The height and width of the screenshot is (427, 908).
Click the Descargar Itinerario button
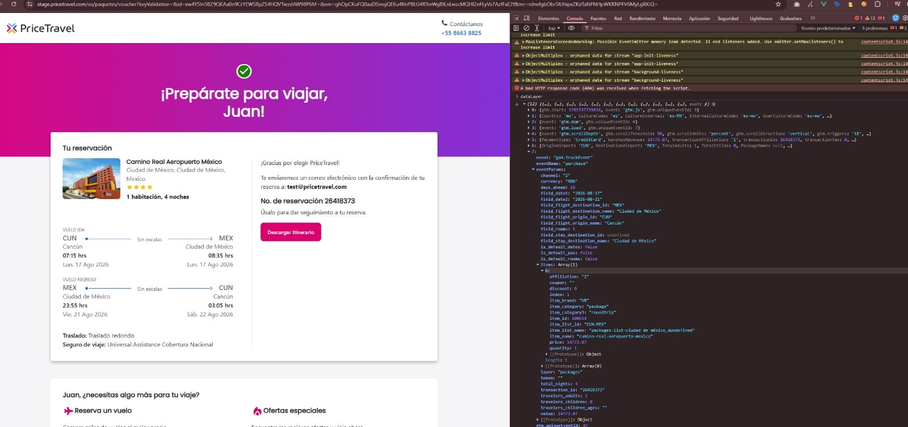[x=291, y=232]
